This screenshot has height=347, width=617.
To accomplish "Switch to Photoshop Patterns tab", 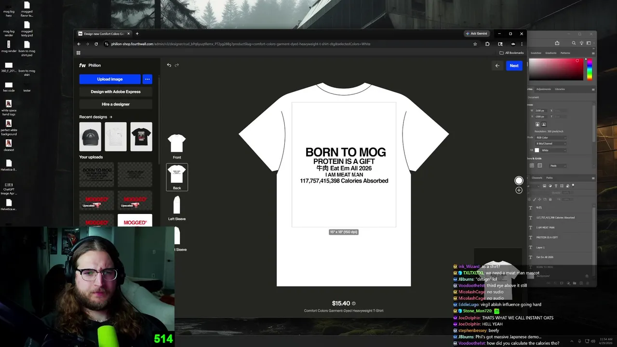I will (565, 53).
